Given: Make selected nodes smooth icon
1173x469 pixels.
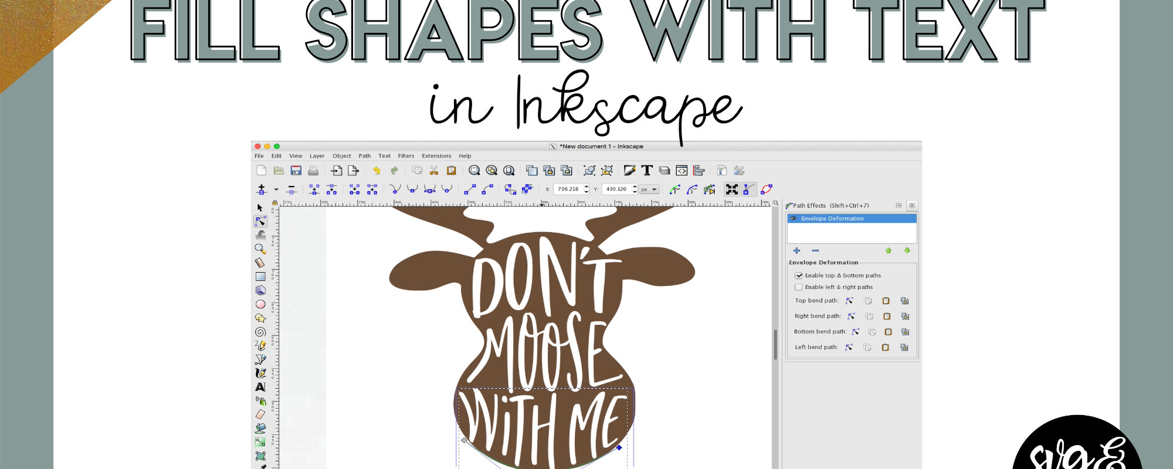Looking at the screenshot, I should [x=412, y=189].
